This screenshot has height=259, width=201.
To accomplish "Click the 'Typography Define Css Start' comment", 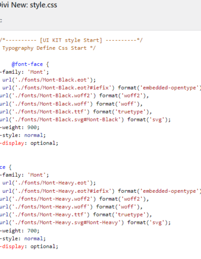I will (49, 48).
